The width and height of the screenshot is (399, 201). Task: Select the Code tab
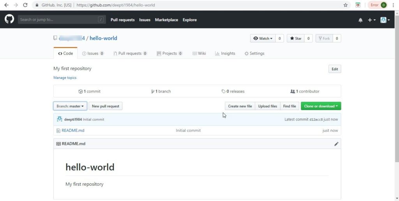(x=65, y=53)
